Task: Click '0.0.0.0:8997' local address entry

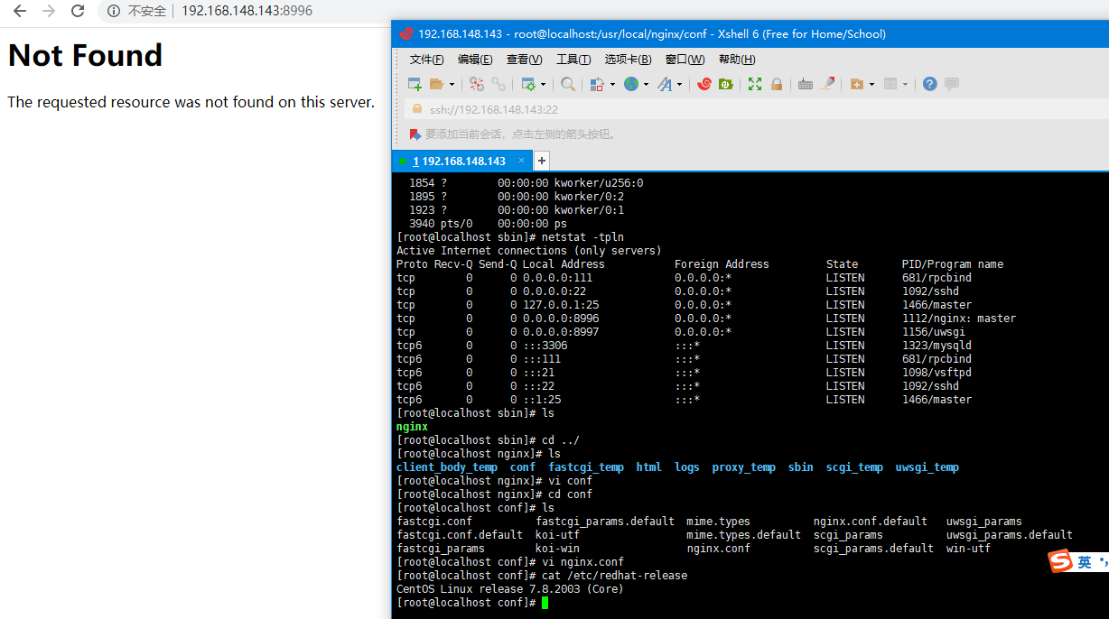Action: (x=561, y=332)
